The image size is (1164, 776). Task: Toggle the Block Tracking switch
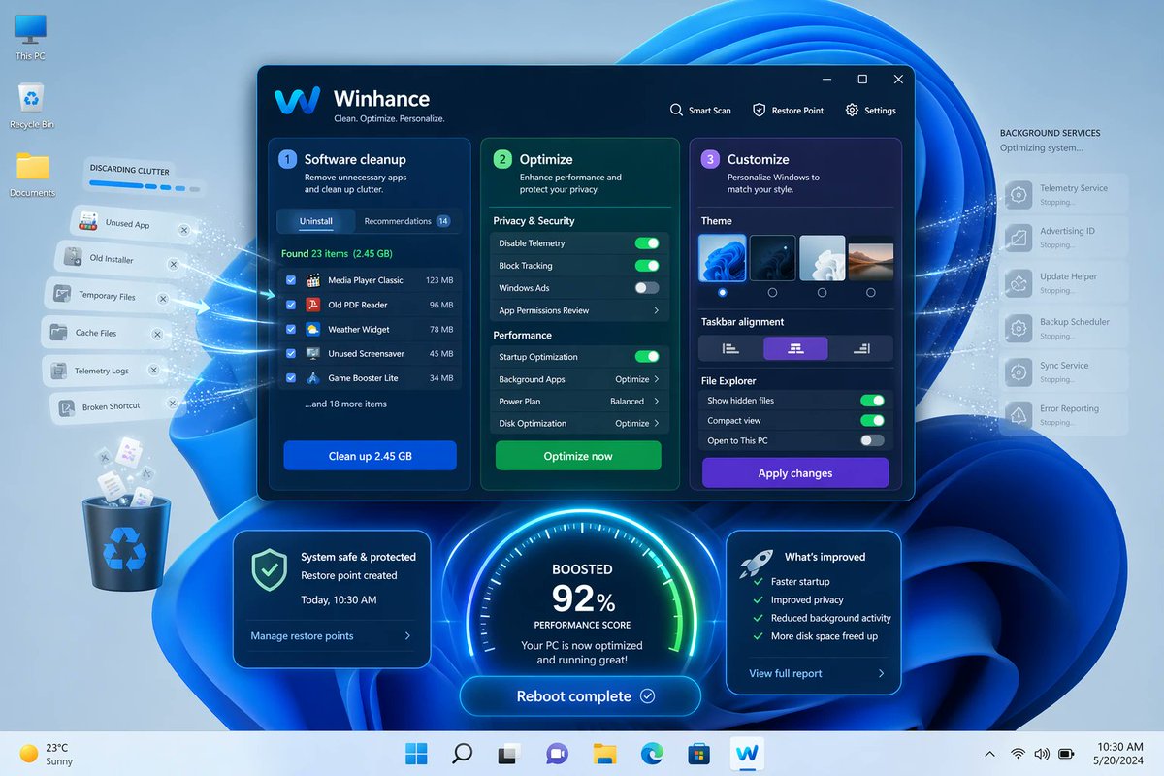click(x=647, y=266)
